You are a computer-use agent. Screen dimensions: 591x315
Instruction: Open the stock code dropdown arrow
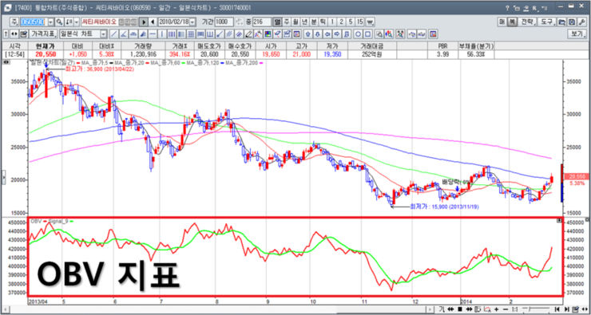(50, 22)
